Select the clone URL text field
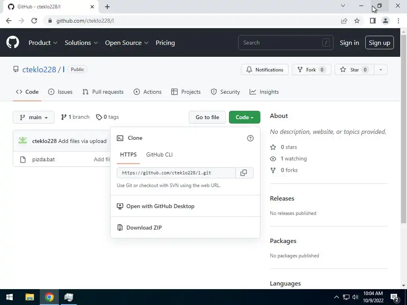This screenshot has height=305, width=407. (x=176, y=173)
